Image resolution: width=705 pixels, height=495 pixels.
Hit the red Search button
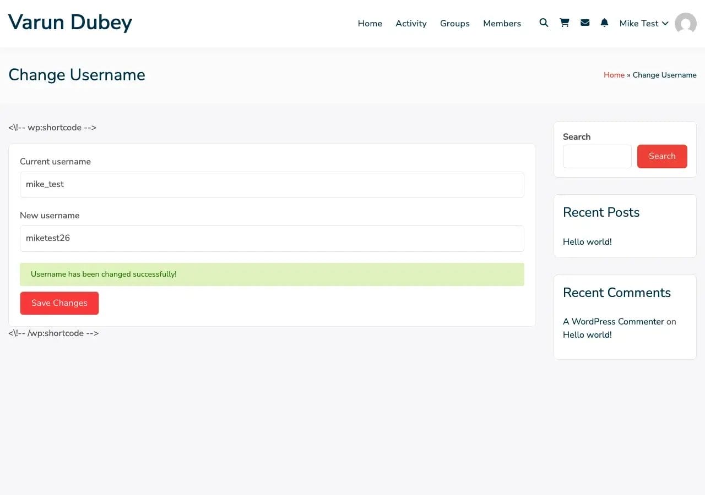click(661, 156)
